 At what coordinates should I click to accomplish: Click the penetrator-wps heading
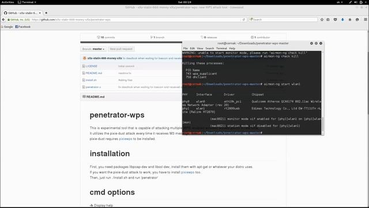click(117, 115)
